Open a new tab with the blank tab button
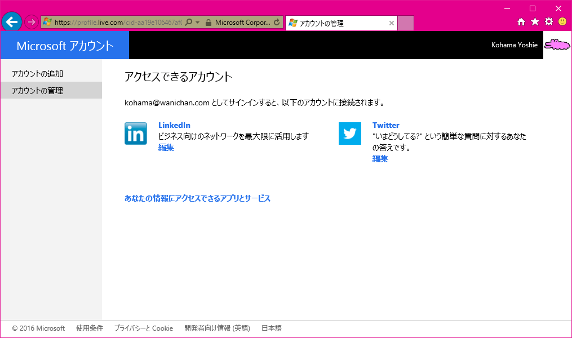The width and height of the screenshot is (572, 338). (406, 23)
